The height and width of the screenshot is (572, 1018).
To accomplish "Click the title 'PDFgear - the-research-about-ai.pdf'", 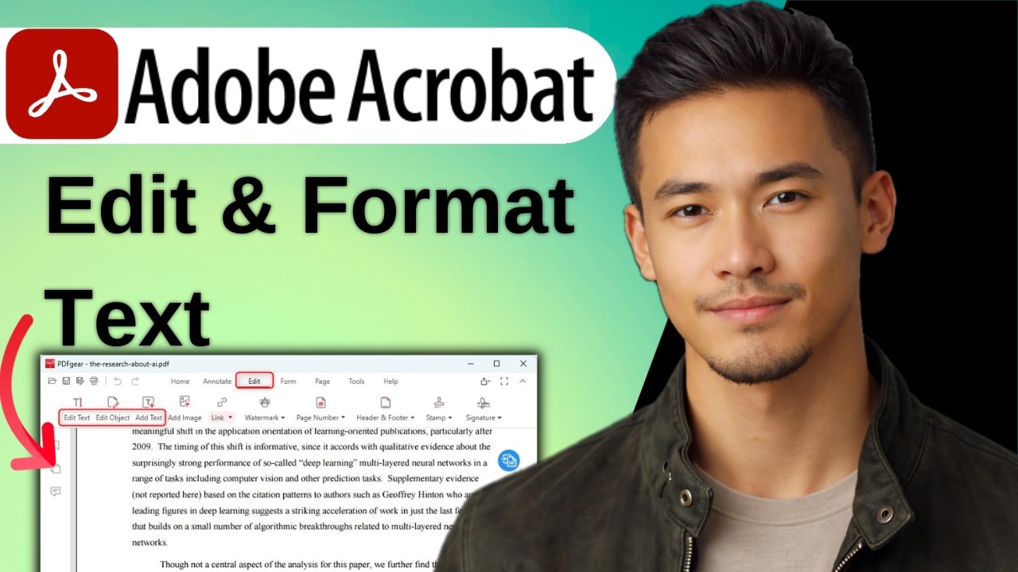I will coord(114,364).
